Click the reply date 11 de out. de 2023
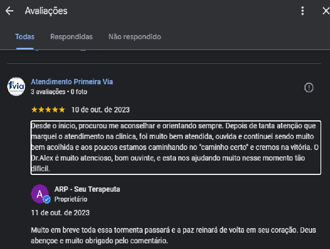The width and height of the screenshot is (330, 249). (60, 213)
